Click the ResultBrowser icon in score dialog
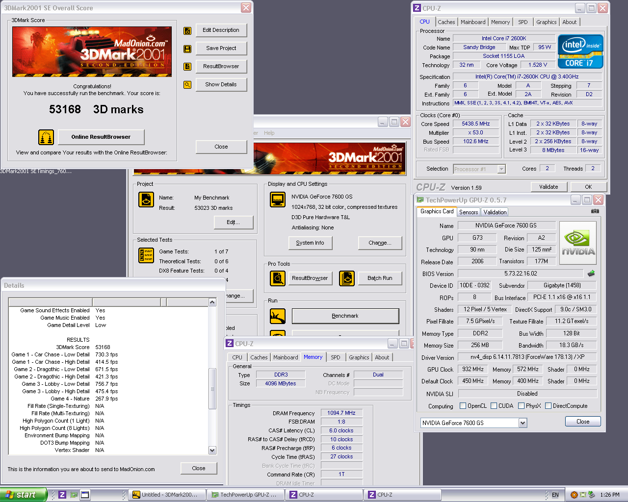This screenshot has width=628, height=502. pyautogui.click(x=187, y=67)
